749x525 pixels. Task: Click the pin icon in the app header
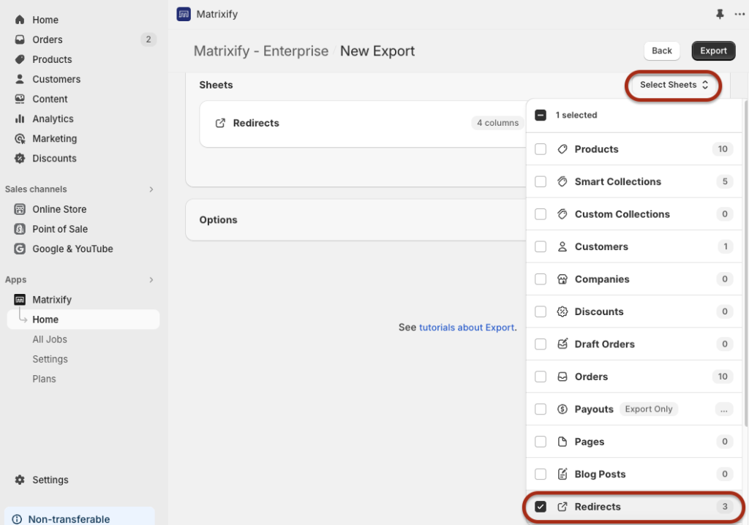719,14
